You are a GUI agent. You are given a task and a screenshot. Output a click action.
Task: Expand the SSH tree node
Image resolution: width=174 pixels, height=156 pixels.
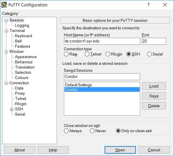point(12,109)
